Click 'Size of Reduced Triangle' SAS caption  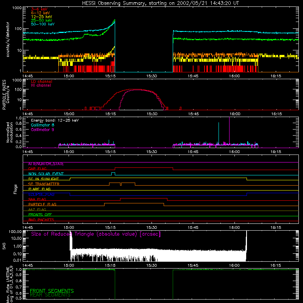[x=96, y=234]
